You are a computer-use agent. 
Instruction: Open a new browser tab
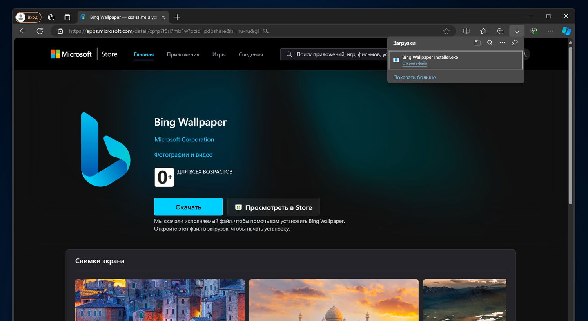pos(177,17)
